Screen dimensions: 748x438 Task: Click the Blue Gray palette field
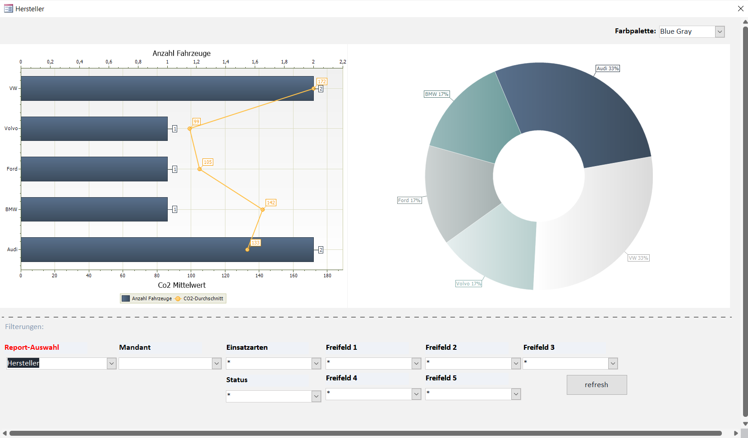coord(687,32)
